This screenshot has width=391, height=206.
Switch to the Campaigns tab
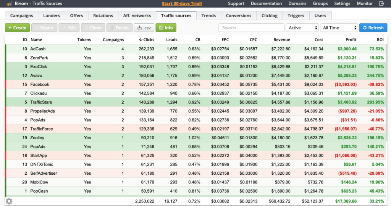point(22,15)
